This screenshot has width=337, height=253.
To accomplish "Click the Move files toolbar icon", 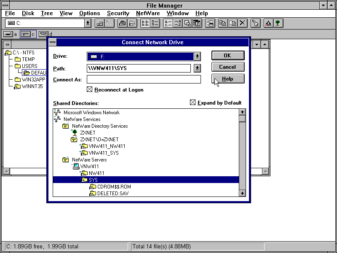I will 233,23.
